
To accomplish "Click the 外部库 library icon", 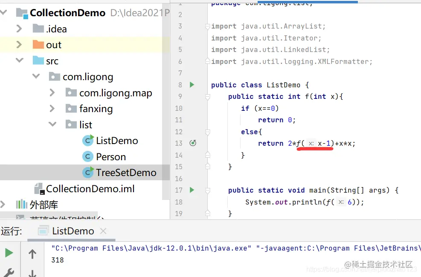I will click(21, 204).
